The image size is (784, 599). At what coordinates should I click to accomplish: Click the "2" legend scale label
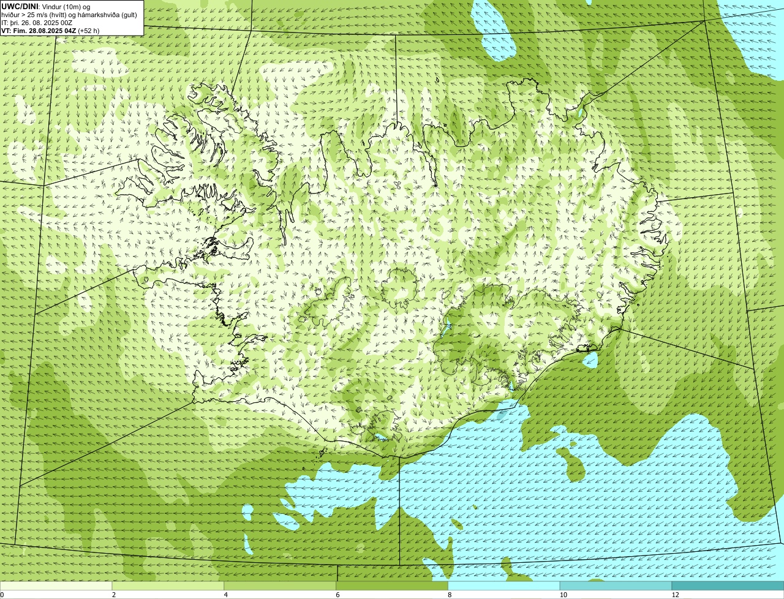114,595
